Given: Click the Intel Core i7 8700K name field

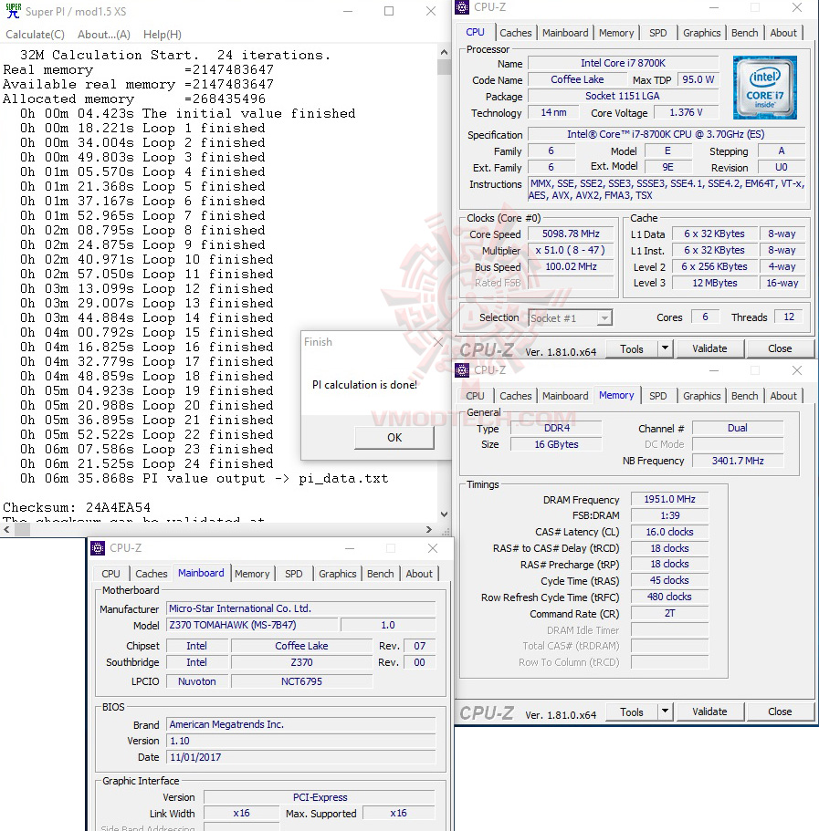Looking at the screenshot, I should click(x=624, y=63).
